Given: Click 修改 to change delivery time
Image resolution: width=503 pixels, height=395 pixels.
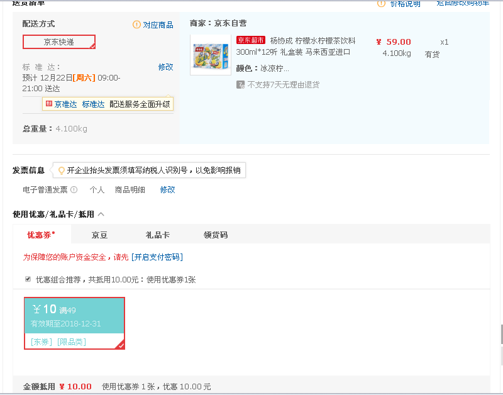Looking at the screenshot, I should pos(165,66).
